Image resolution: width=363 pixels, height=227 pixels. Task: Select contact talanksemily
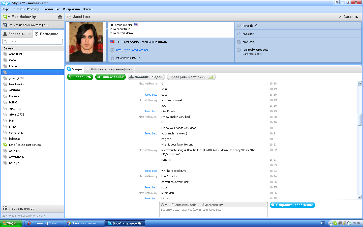point(33,84)
